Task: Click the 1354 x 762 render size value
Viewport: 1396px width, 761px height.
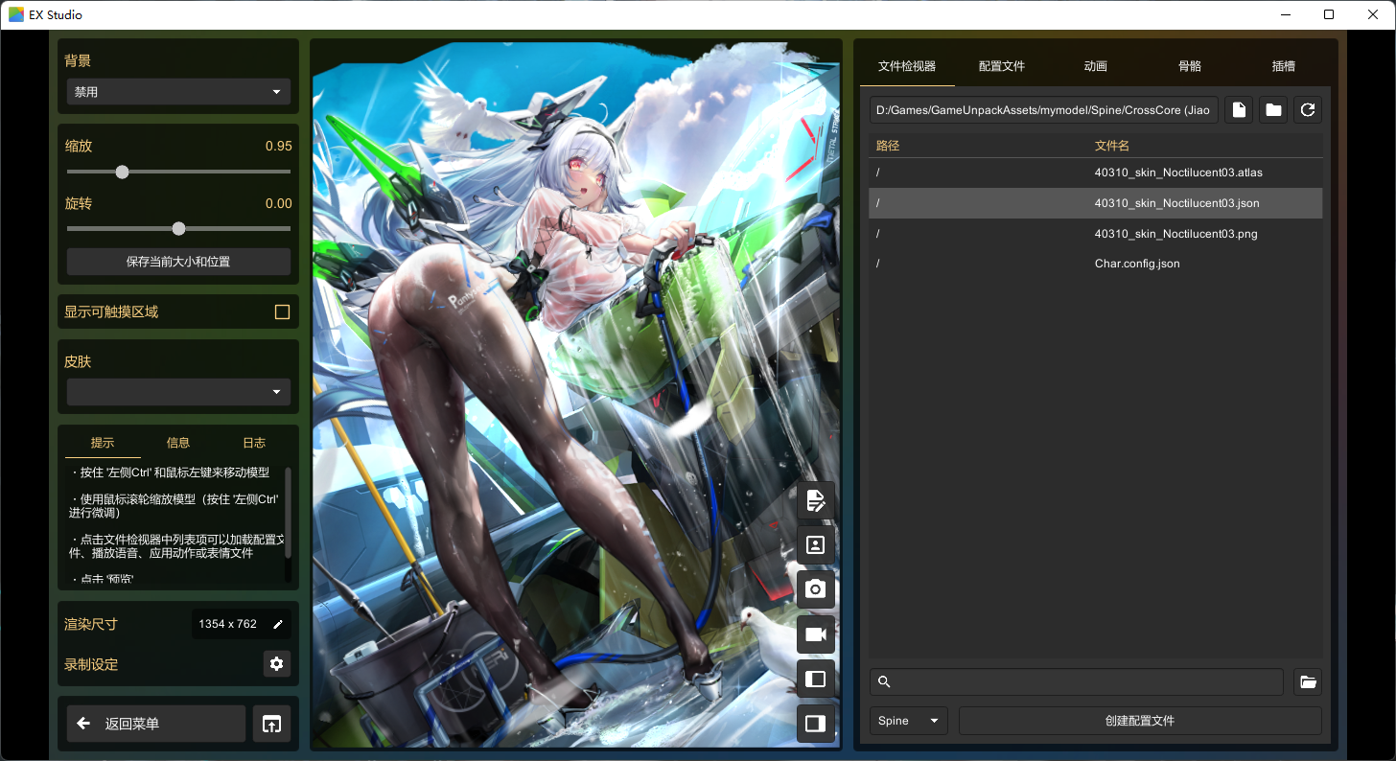Action: (227, 624)
